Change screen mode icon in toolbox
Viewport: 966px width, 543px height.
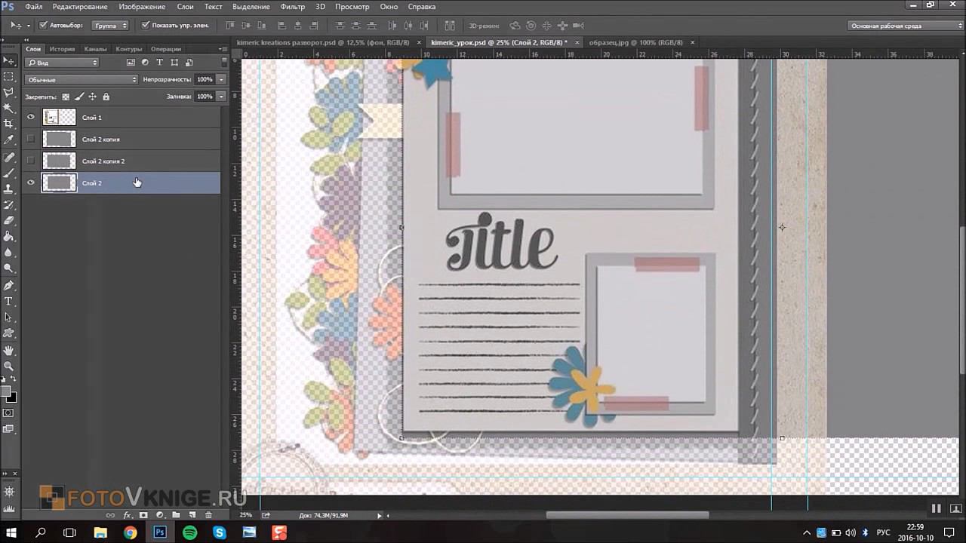tap(8, 429)
